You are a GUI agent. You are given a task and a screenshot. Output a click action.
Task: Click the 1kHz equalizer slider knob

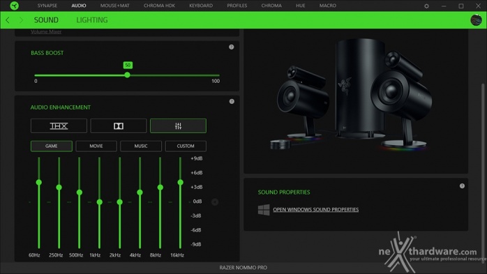point(99,202)
